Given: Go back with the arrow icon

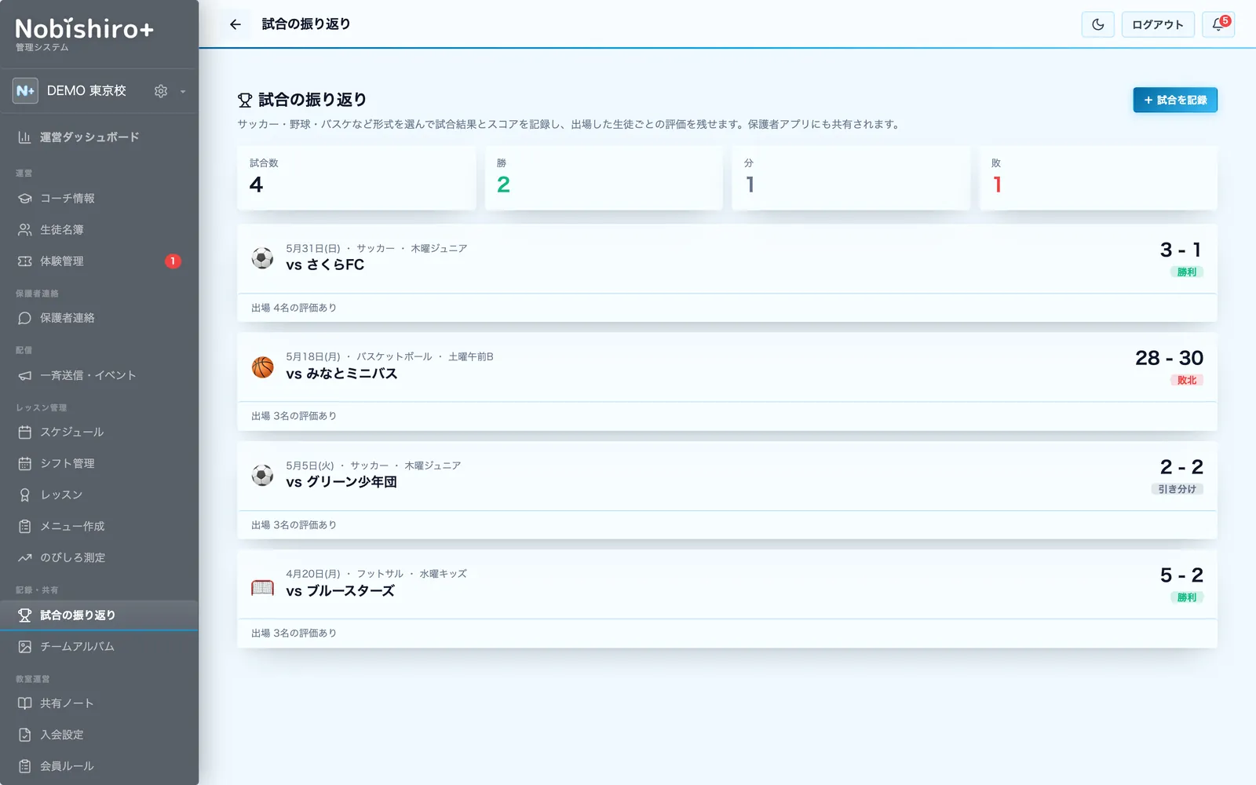Looking at the screenshot, I should point(235,24).
